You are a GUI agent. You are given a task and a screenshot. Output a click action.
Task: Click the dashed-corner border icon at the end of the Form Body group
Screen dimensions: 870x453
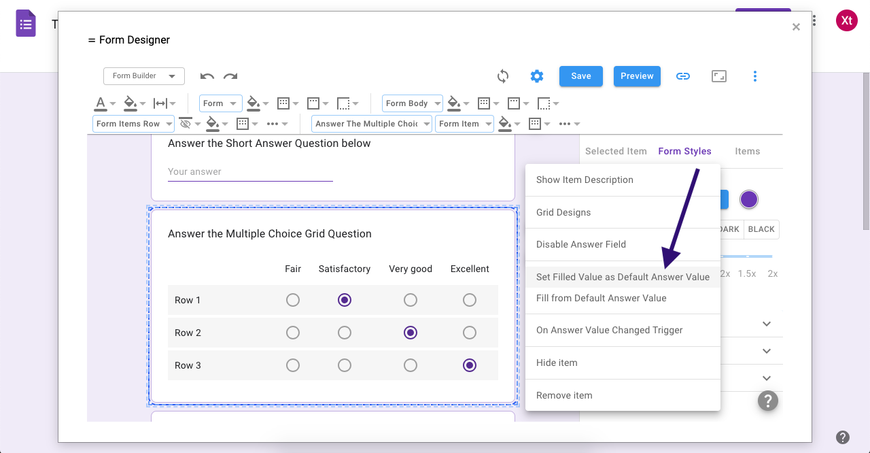pyautogui.click(x=544, y=103)
